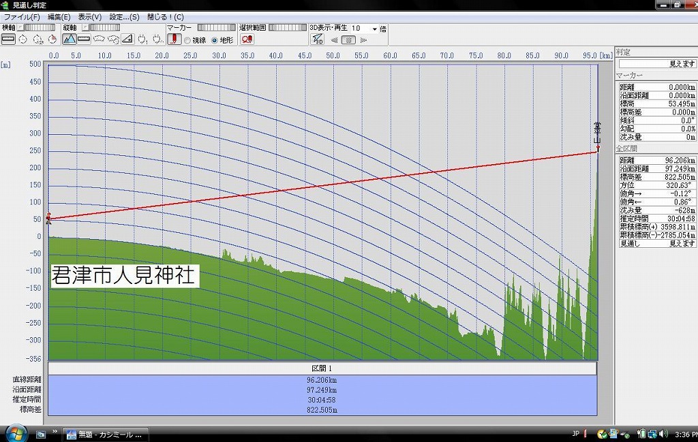Adjust the マーカー slider
Image resolution: width=698 pixels, height=442 pixels.
216,27
